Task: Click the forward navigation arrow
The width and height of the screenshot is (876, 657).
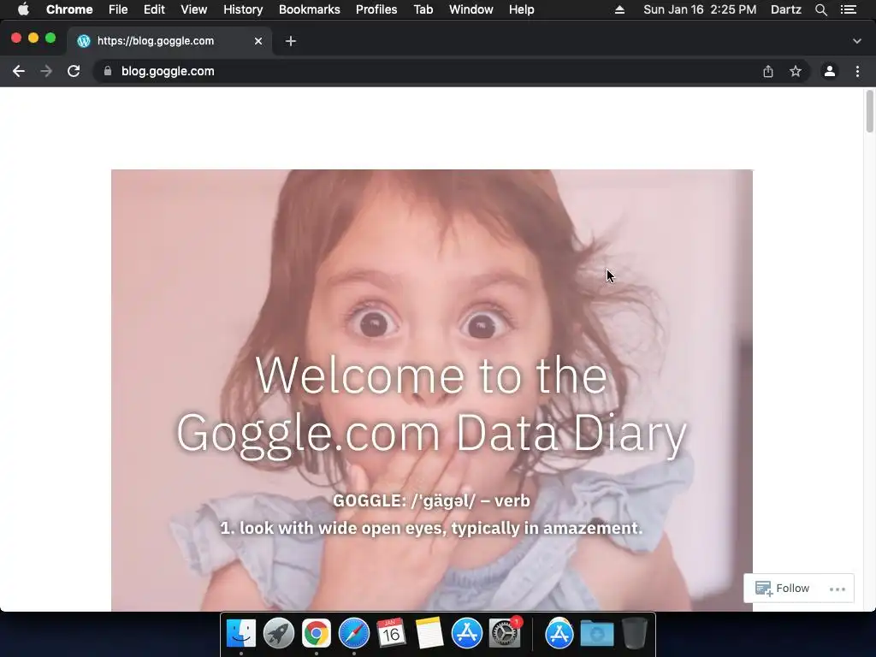Action: (x=46, y=71)
